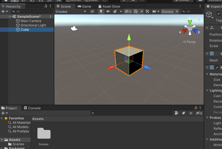Toggle scene grid visibility
Viewport: 222px width, 149px height.
[x=136, y=11]
